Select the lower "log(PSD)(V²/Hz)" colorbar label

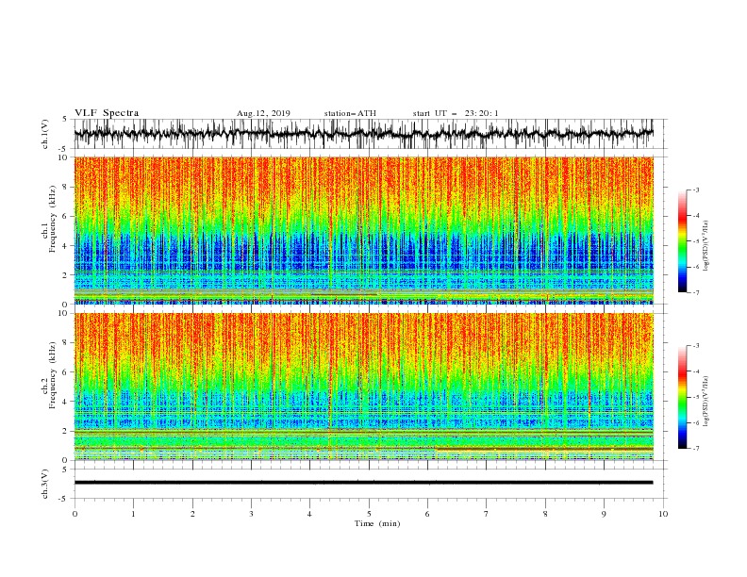(706, 402)
